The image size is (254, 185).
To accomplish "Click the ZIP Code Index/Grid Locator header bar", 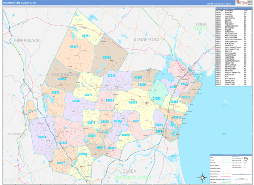I will pos(233,8).
